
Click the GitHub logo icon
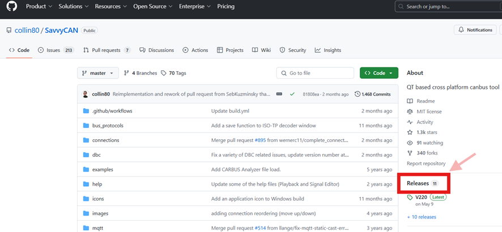[12, 7]
